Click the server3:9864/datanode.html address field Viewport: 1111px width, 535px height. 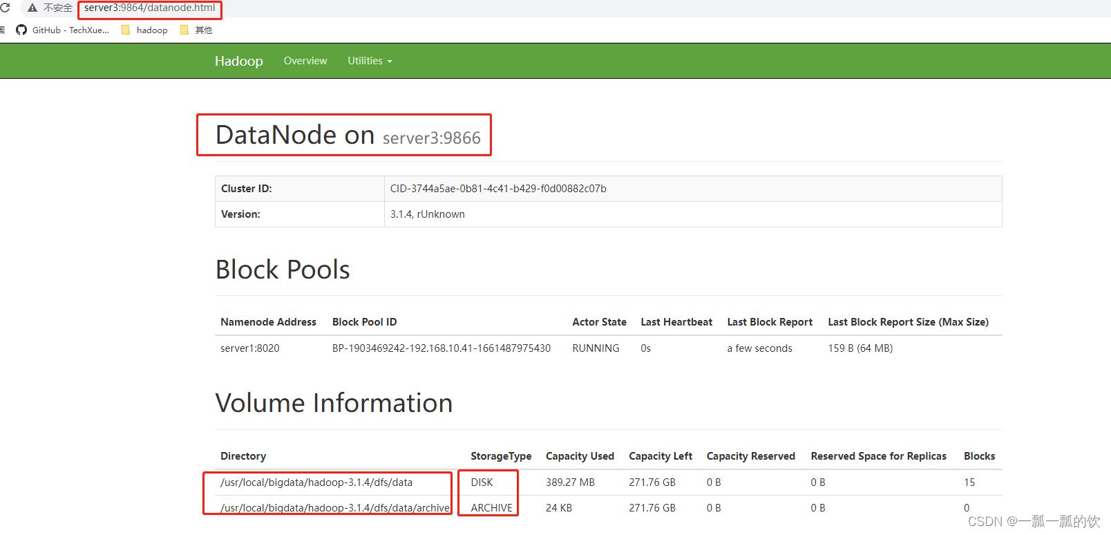[150, 8]
